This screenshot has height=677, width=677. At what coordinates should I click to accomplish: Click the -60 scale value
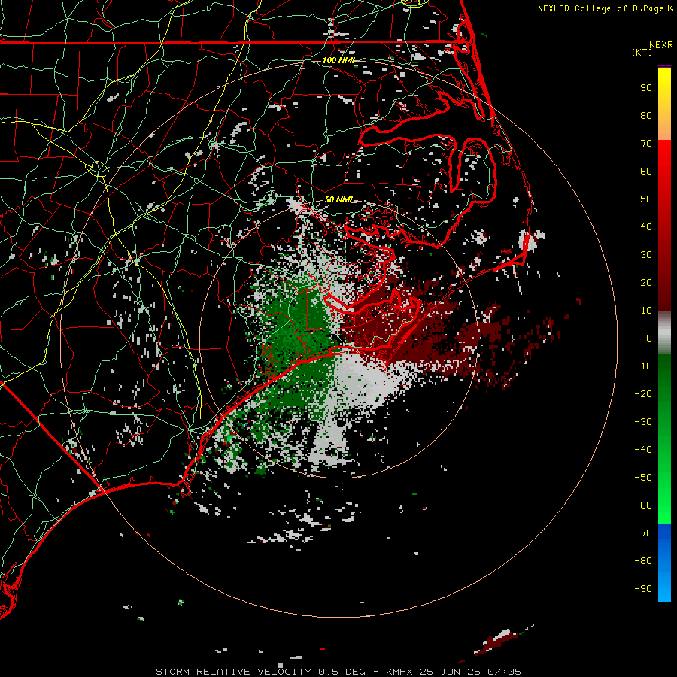pos(643,505)
